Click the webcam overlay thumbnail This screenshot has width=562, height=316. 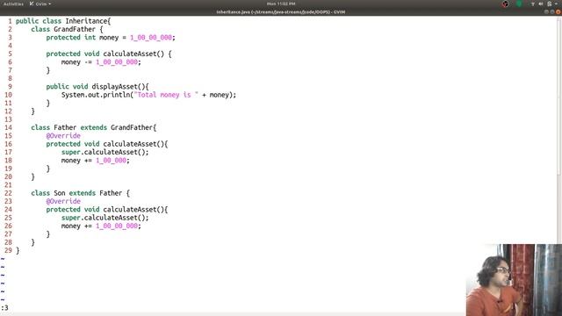tap(514, 280)
